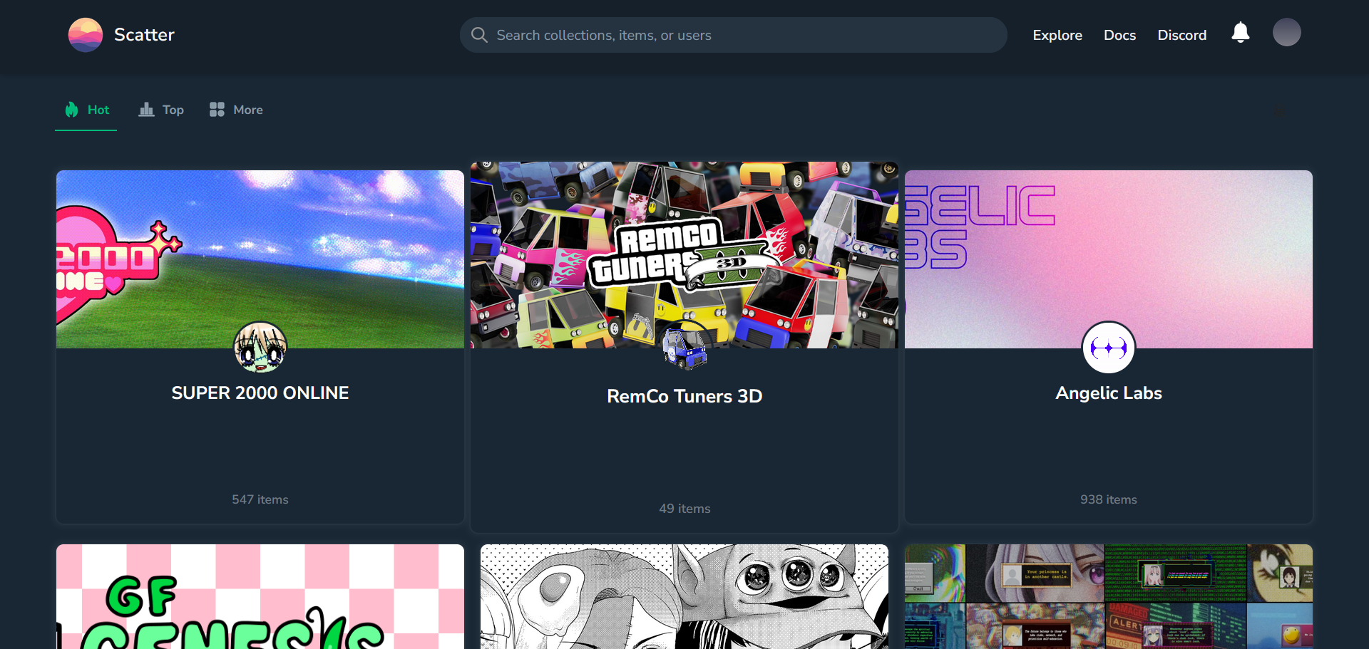The width and height of the screenshot is (1369, 649).
Task: Open notifications bell icon
Action: coord(1241,33)
